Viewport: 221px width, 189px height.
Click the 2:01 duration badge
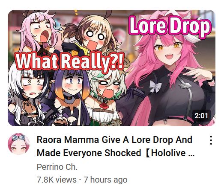point(201,116)
